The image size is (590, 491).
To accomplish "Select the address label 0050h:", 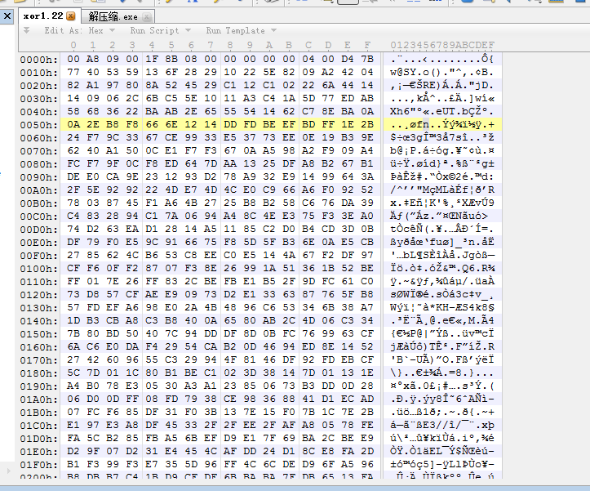I will [39, 125].
